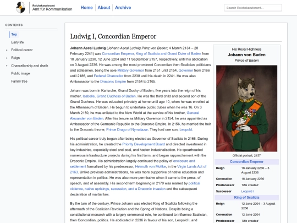Open Isabelle, Grand Duchess of Baden link
Screen dimensions: 297x223
point(109,96)
